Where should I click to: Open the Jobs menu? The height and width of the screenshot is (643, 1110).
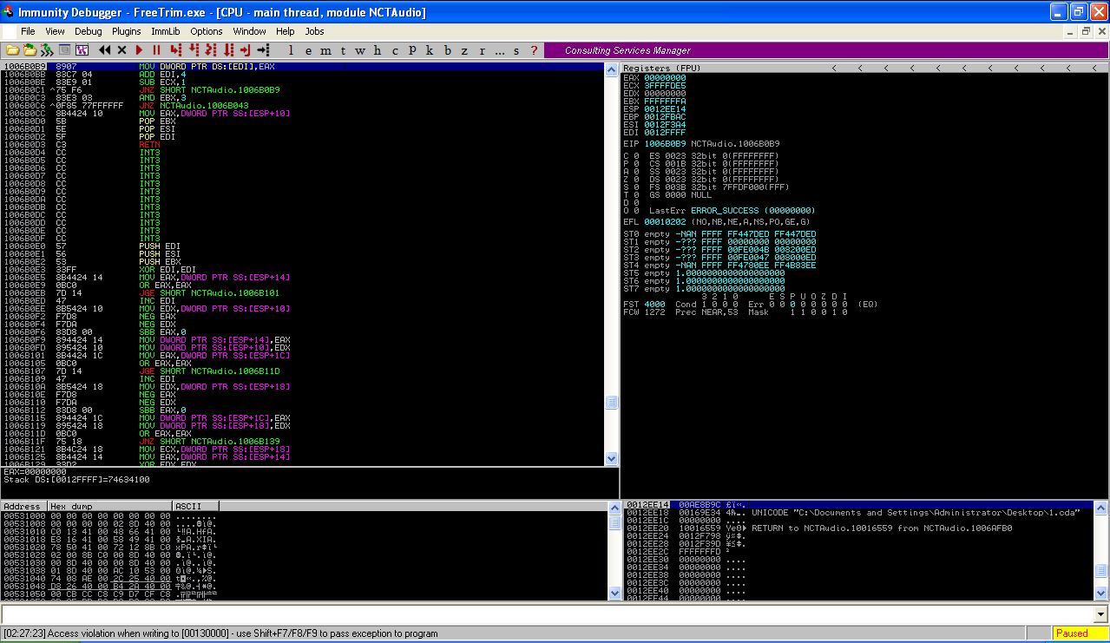coord(315,31)
